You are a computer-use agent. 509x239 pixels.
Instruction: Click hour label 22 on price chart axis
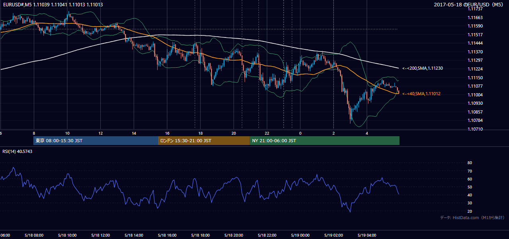(267, 133)
